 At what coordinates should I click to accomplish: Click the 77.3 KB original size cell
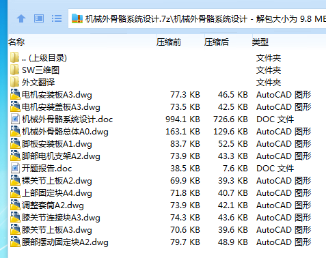coord(185,95)
